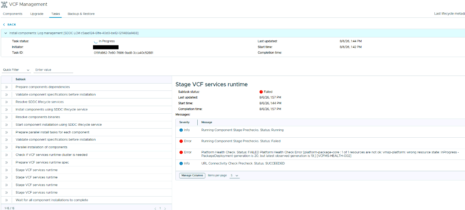The height and width of the screenshot is (210, 465).
Task: Expand the Resolve components binaries row chevron
Action: (6, 117)
